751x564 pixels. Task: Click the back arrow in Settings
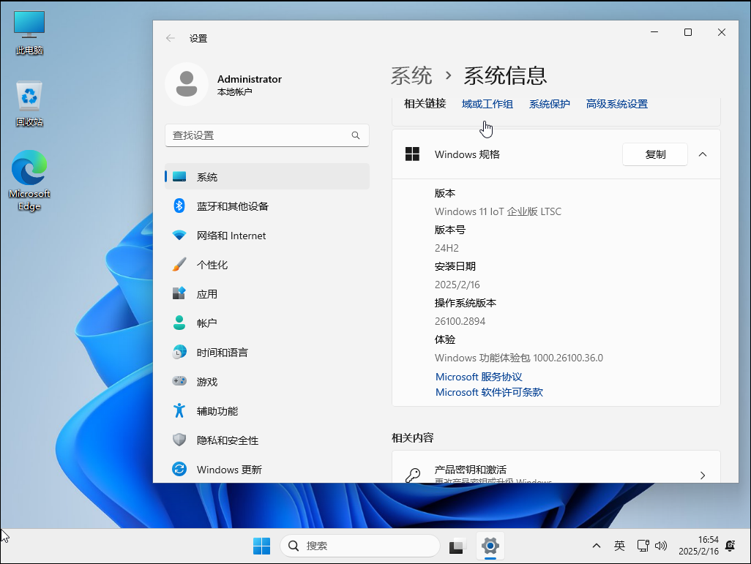click(171, 38)
